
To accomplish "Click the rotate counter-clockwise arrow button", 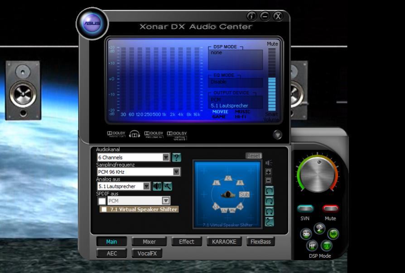I will [270, 191].
